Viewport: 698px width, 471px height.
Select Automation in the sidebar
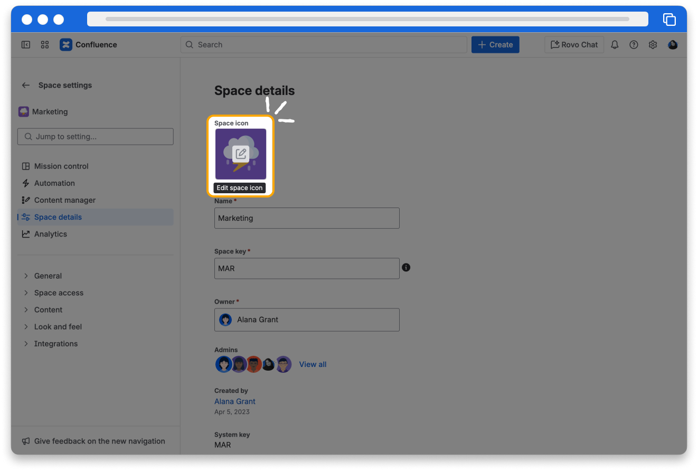coord(54,183)
